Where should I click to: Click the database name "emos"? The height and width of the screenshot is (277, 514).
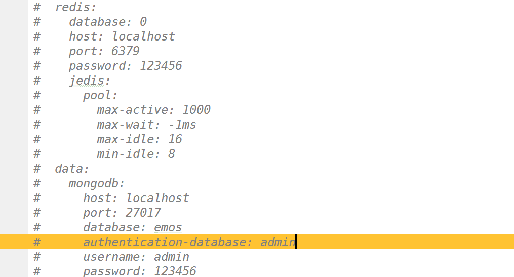click(168, 227)
